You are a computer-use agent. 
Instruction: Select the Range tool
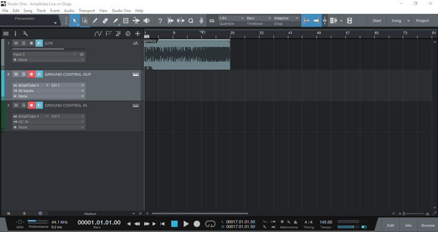pos(84,21)
